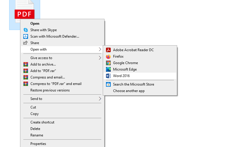Click the Firefox icon in submenu

108,56
